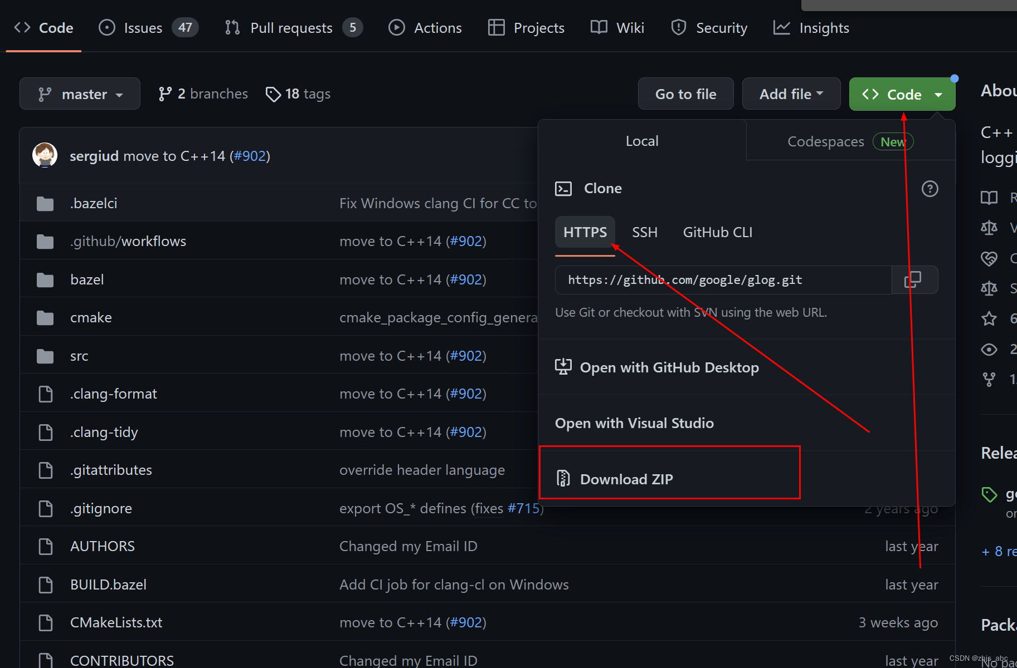Click the .github/workflows folder icon
The width and height of the screenshot is (1017, 668).
[45, 242]
